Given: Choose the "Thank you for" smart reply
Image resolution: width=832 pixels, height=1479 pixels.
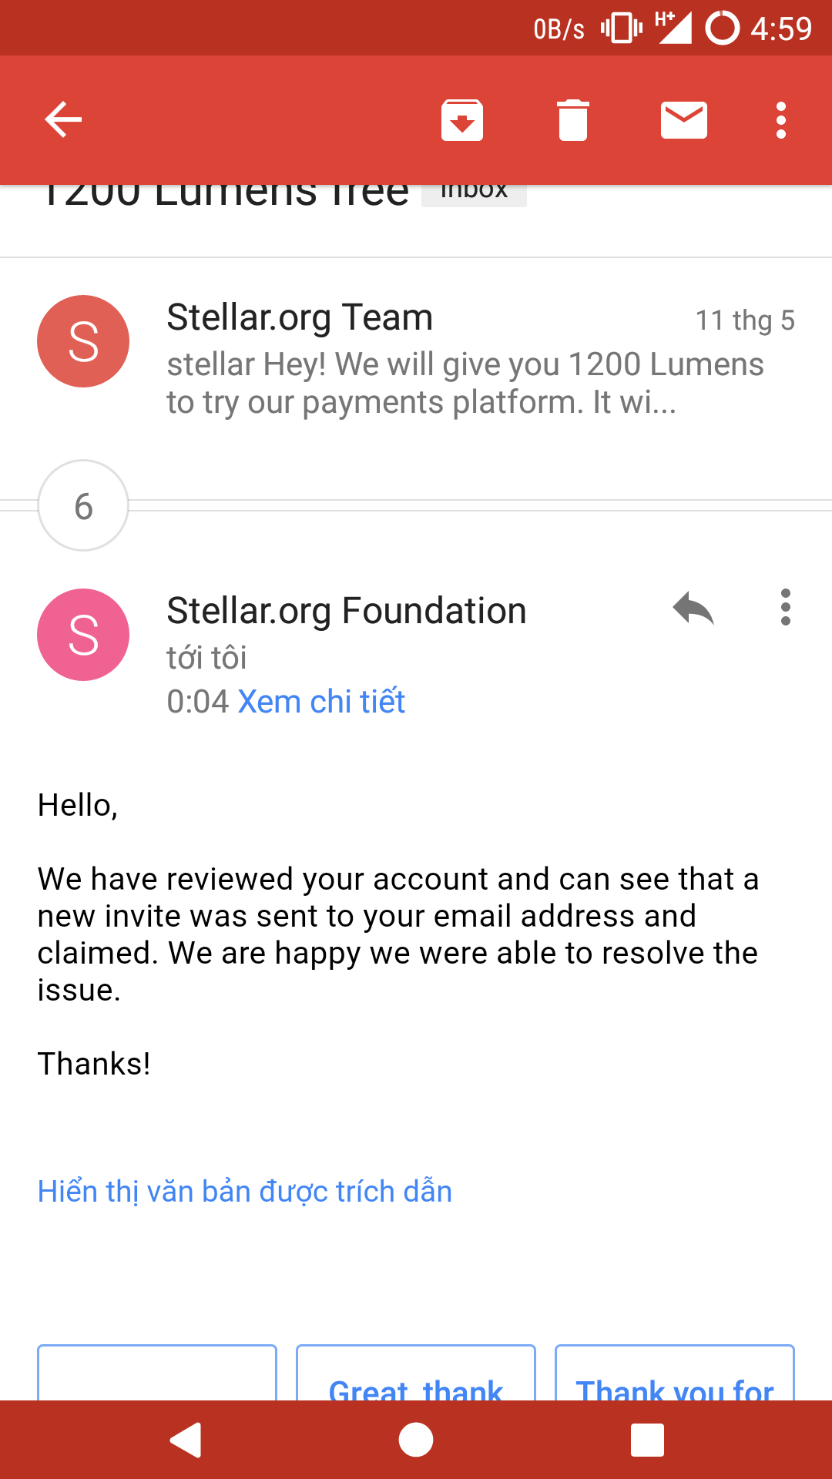Looking at the screenshot, I should point(675,1379).
